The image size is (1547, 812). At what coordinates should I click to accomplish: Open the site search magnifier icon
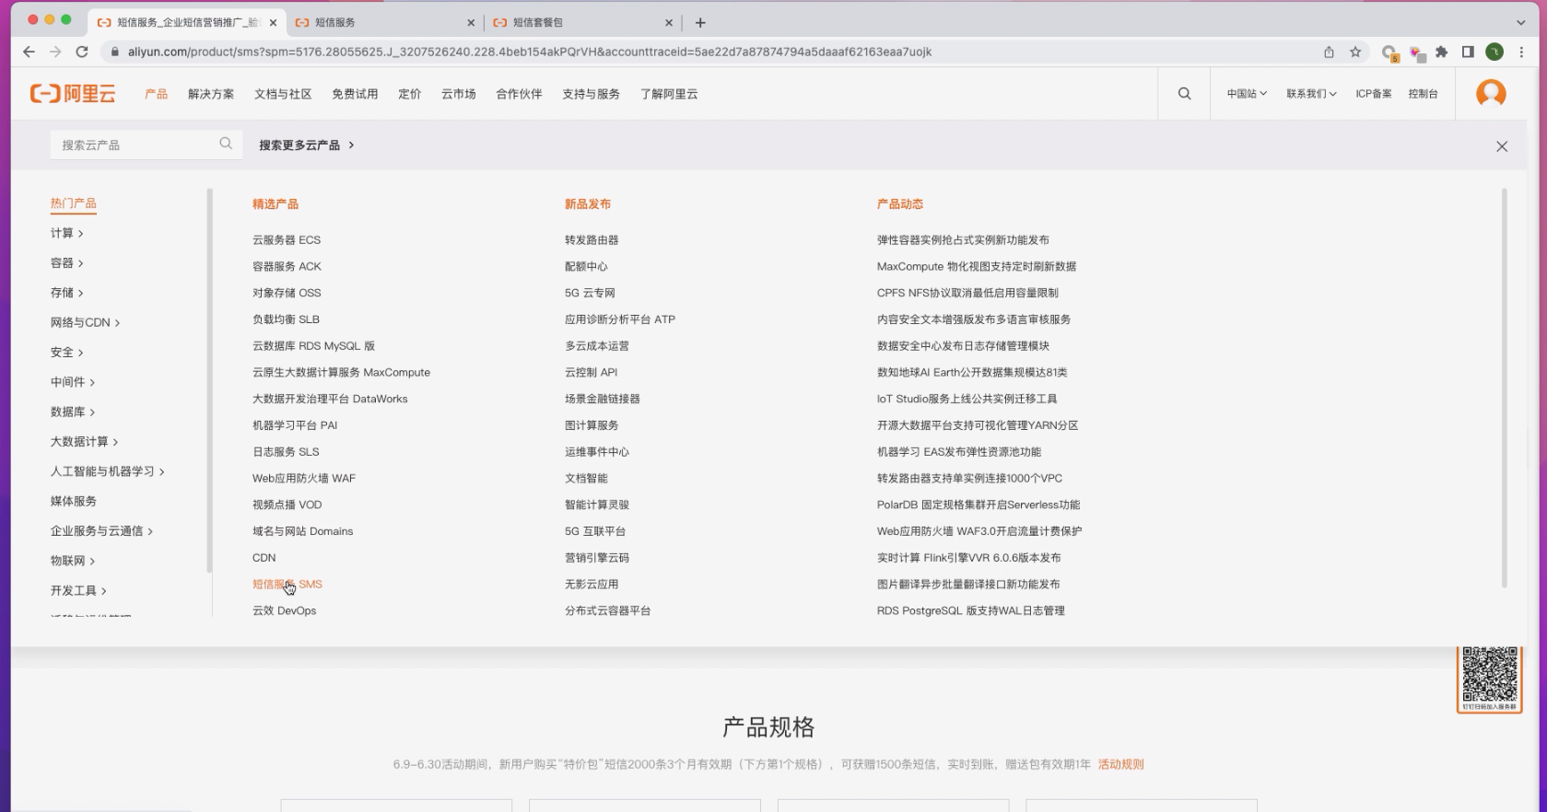coord(1184,93)
